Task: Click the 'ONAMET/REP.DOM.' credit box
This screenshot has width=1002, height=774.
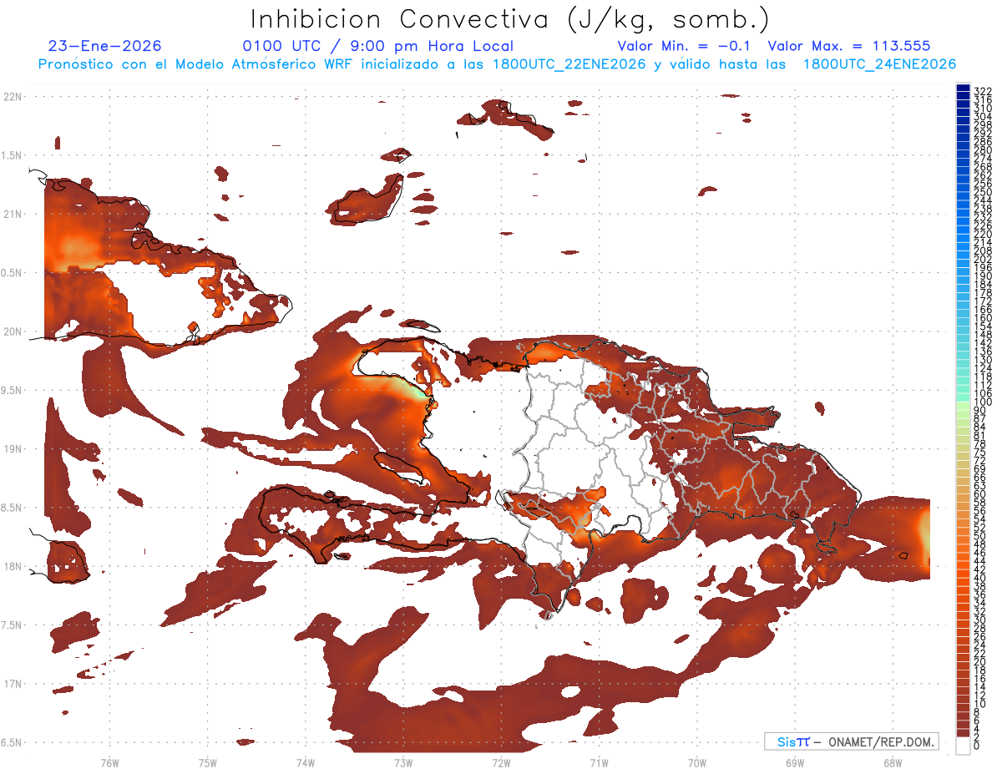Action: click(851, 741)
